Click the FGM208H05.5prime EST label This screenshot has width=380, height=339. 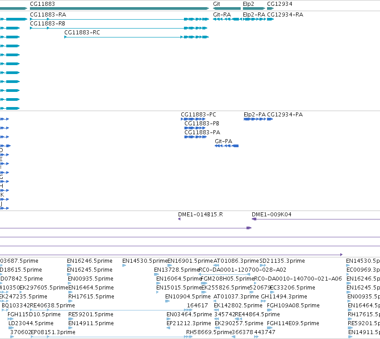click(x=228, y=279)
